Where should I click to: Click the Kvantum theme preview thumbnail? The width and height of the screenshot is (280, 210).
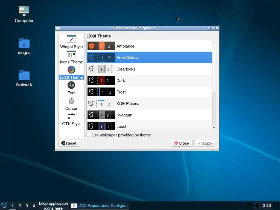point(101,115)
